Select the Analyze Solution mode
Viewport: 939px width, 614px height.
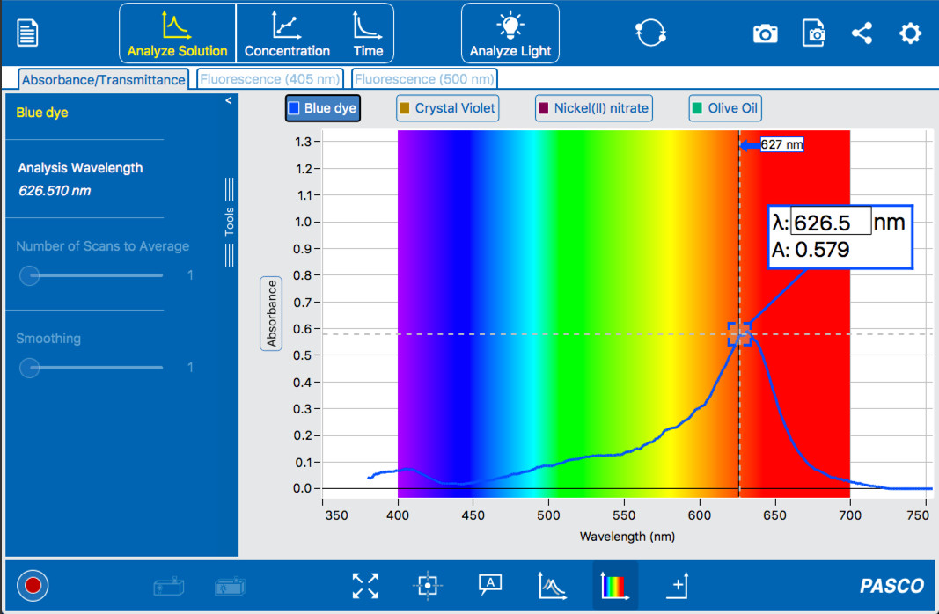176,33
